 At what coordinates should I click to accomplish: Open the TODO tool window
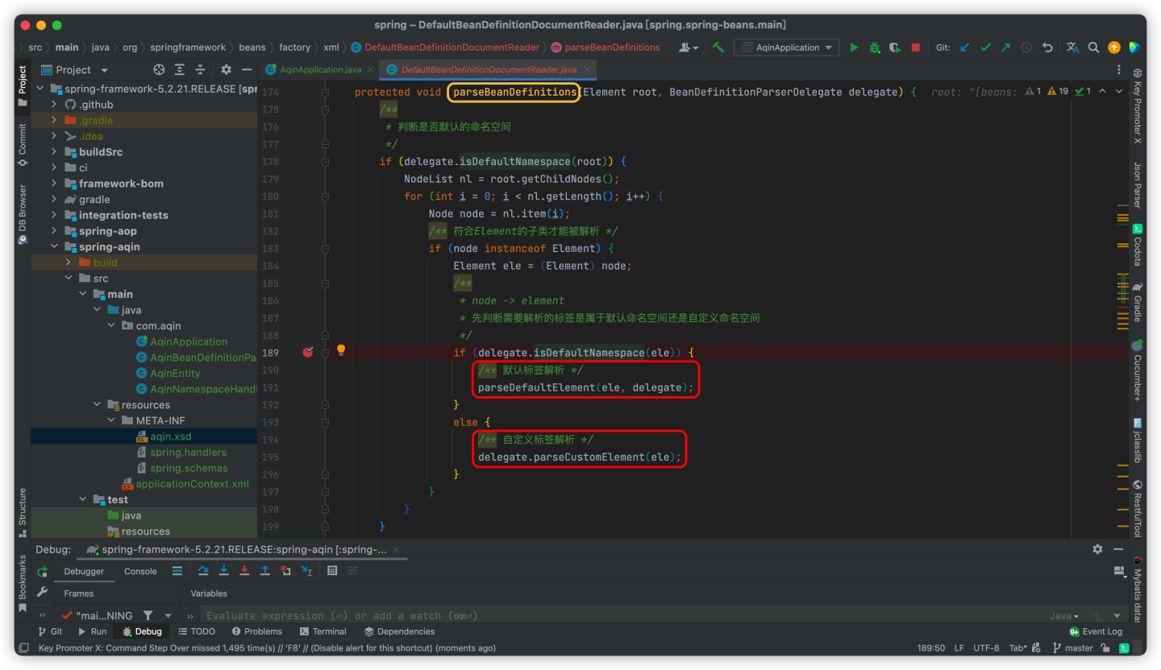coord(197,631)
